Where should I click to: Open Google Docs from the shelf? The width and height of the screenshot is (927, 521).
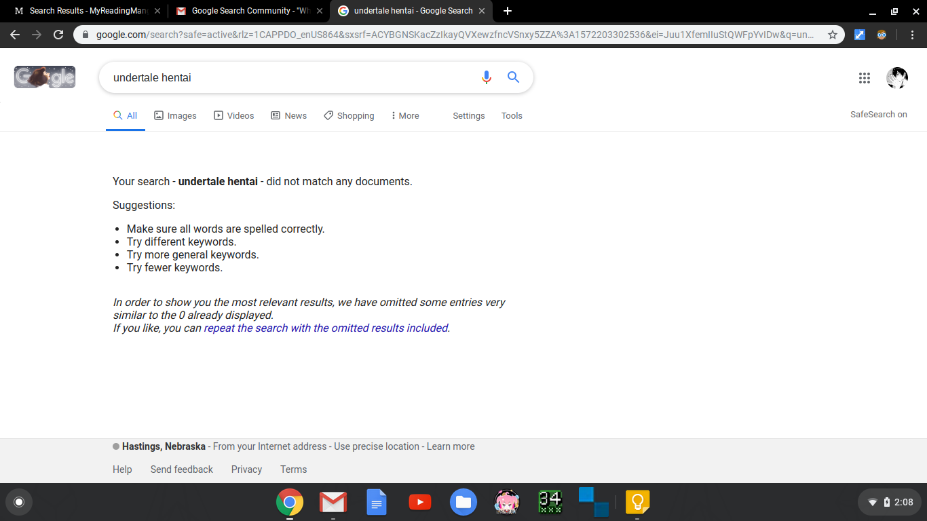coord(377,502)
